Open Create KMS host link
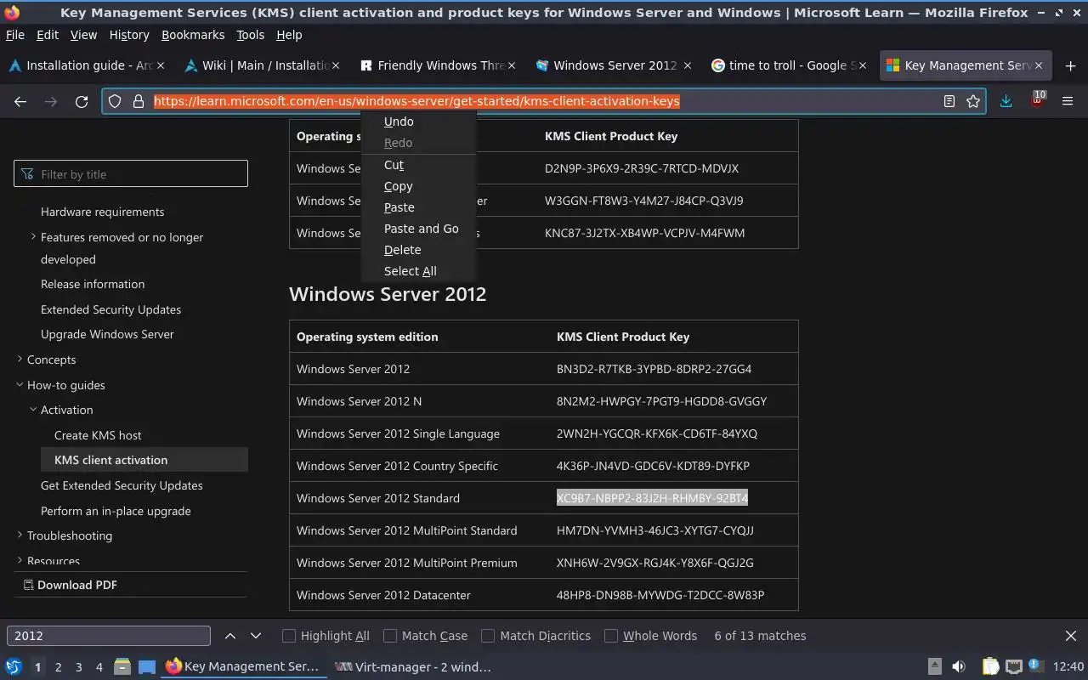The image size is (1088, 680). [x=98, y=435]
